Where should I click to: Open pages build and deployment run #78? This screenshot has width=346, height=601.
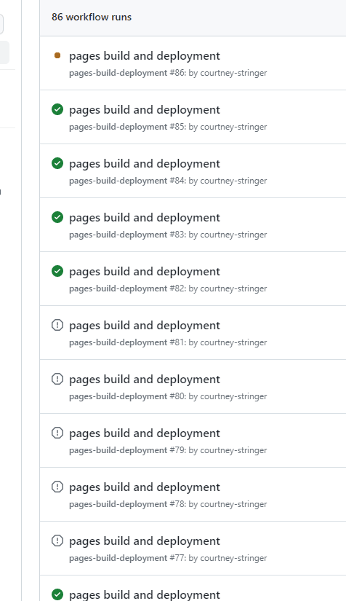pyautogui.click(x=145, y=487)
